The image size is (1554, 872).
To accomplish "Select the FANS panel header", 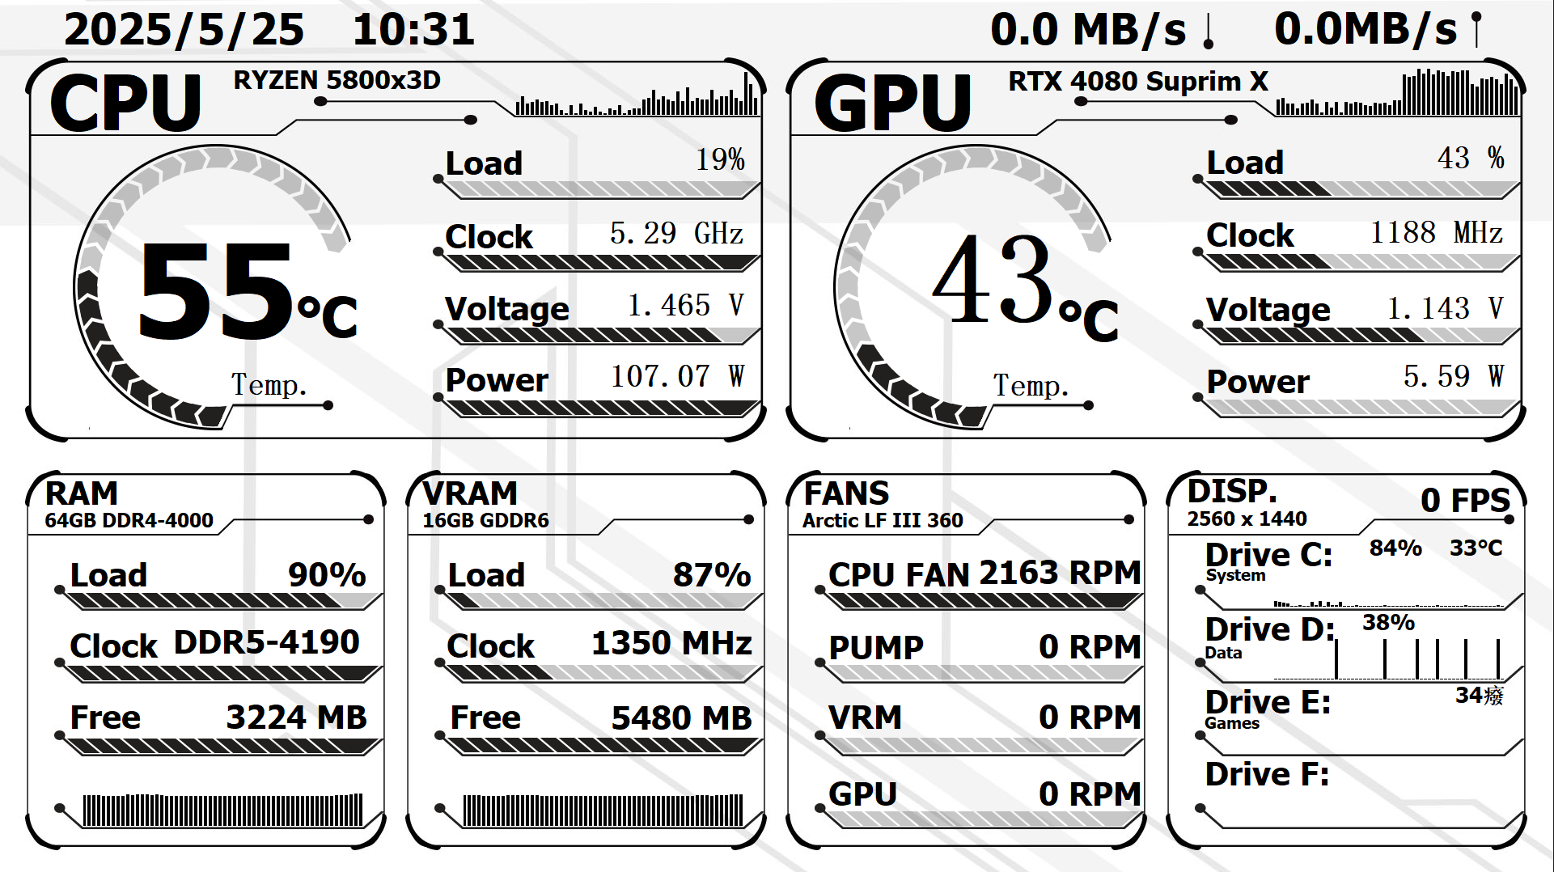I will [x=846, y=493].
